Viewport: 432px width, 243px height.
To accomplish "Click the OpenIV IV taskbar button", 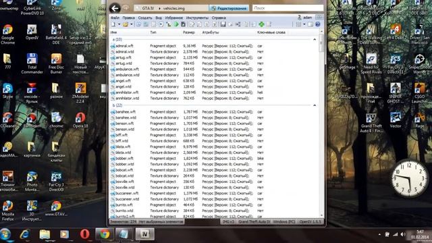I will coord(144,234).
